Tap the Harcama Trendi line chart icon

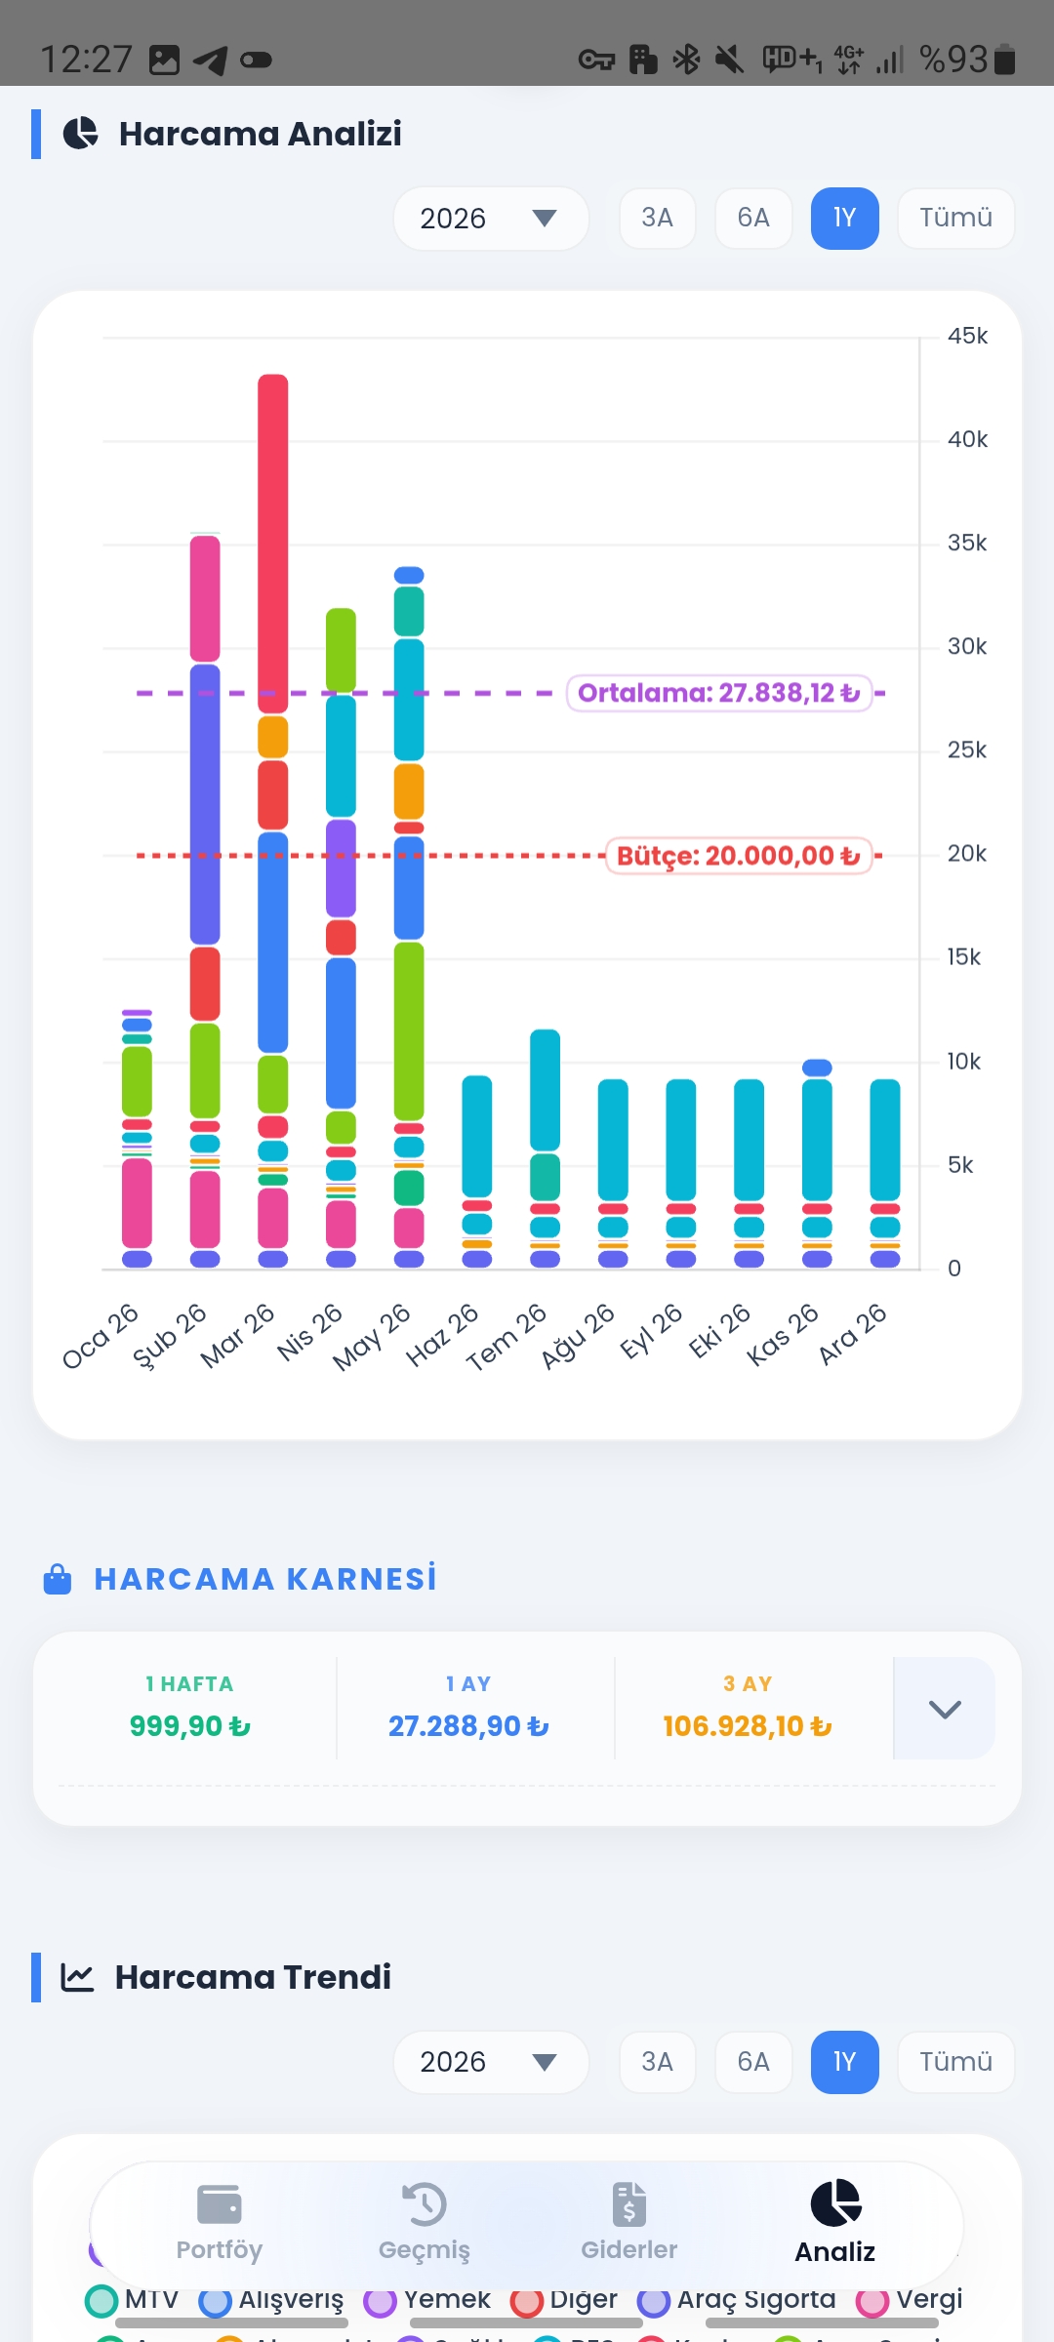click(x=77, y=1977)
